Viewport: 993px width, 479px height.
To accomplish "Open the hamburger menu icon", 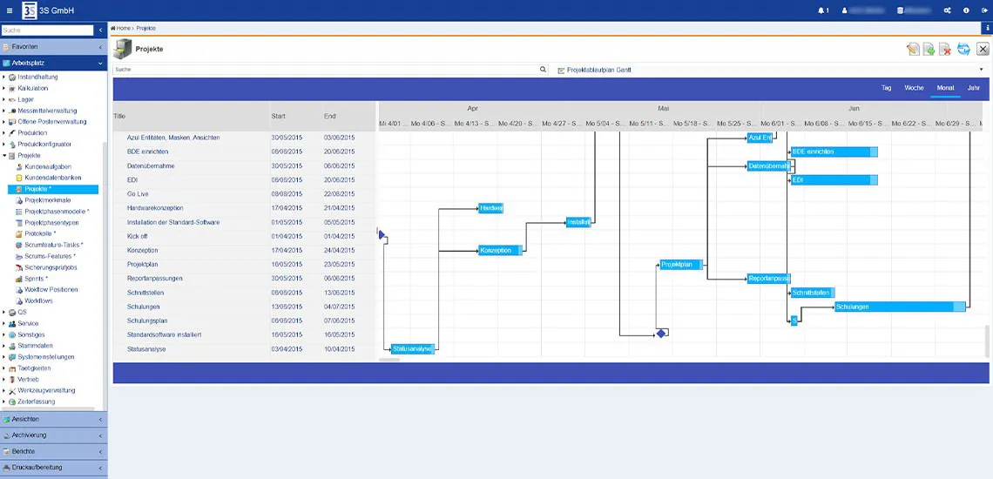I will pos(9,10).
